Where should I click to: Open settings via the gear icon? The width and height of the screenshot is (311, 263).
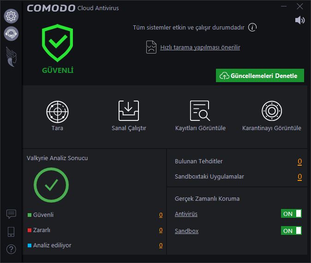pos(11,16)
